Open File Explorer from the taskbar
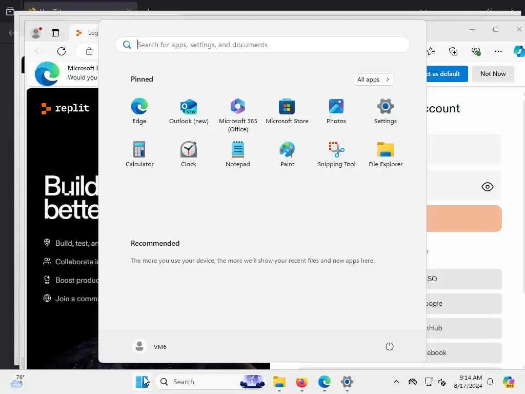This screenshot has width=525, height=394. (279, 382)
